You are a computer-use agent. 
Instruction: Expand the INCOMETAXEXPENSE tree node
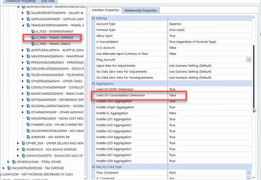coord(4,168)
